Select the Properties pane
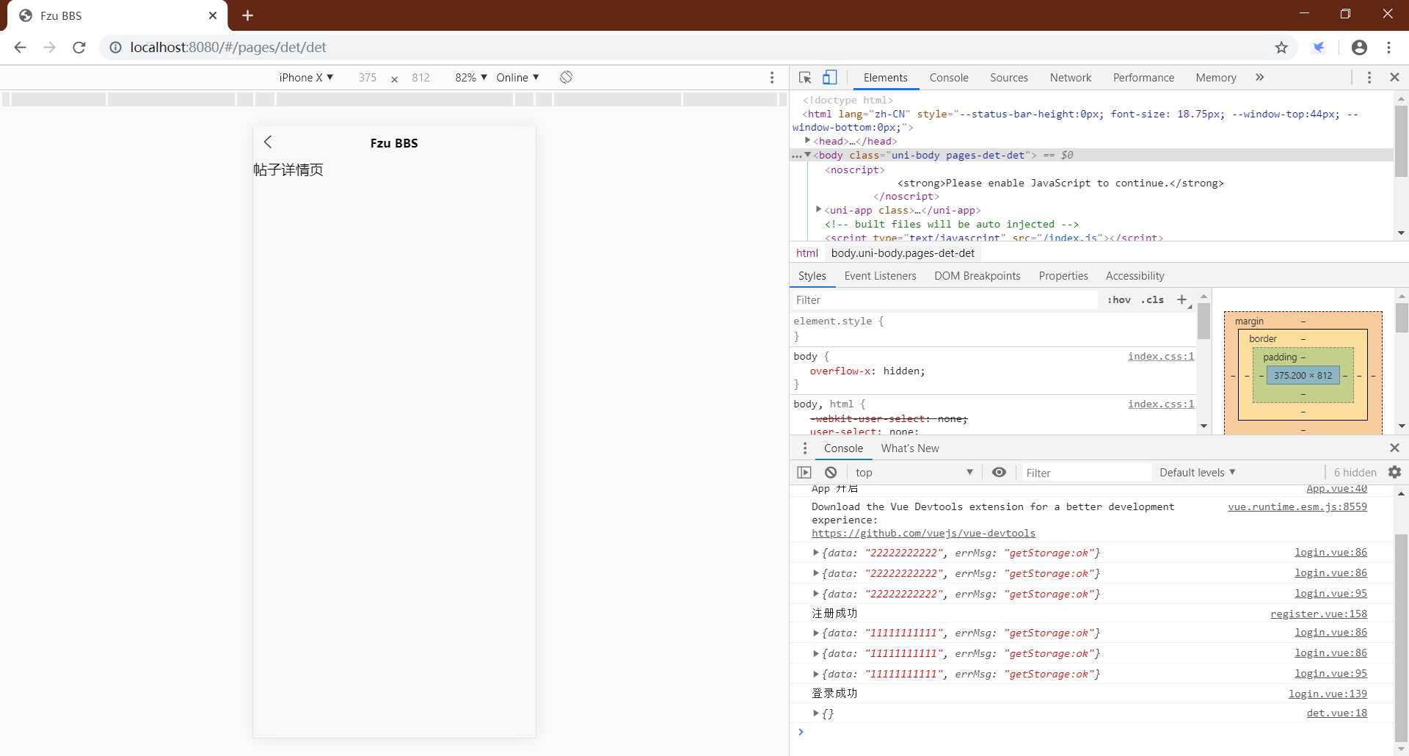This screenshot has width=1409, height=756. (1063, 276)
